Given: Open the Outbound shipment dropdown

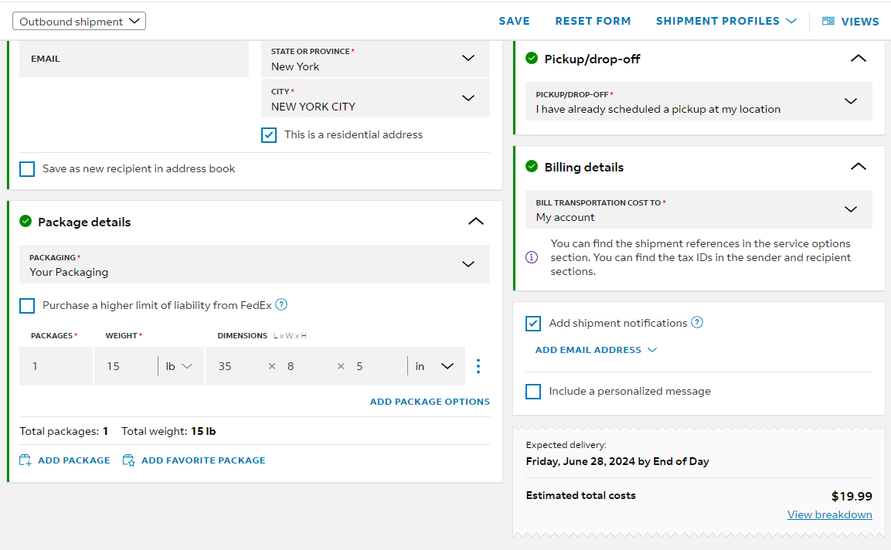Looking at the screenshot, I should pyautogui.click(x=79, y=21).
